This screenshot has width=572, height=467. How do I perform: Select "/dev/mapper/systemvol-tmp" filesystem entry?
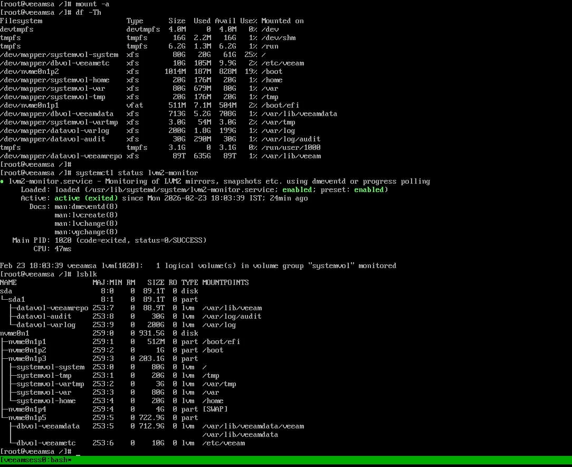[53, 97]
